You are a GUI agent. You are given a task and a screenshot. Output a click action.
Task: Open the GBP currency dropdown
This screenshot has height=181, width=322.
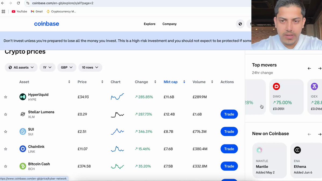tap(67, 67)
